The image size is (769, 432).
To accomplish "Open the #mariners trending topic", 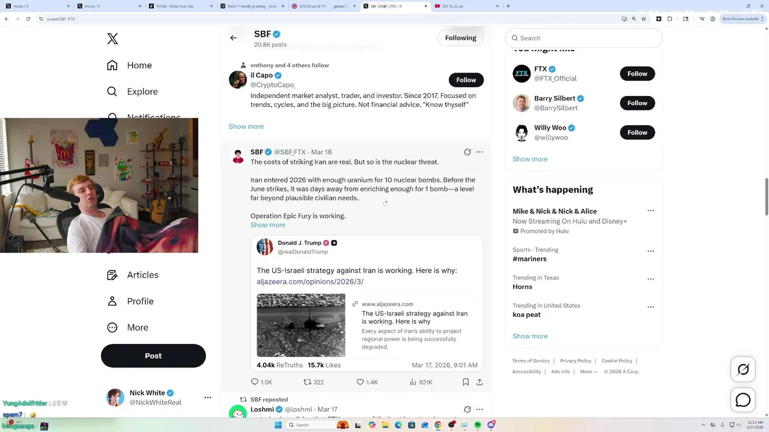I will click(x=529, y=259).
